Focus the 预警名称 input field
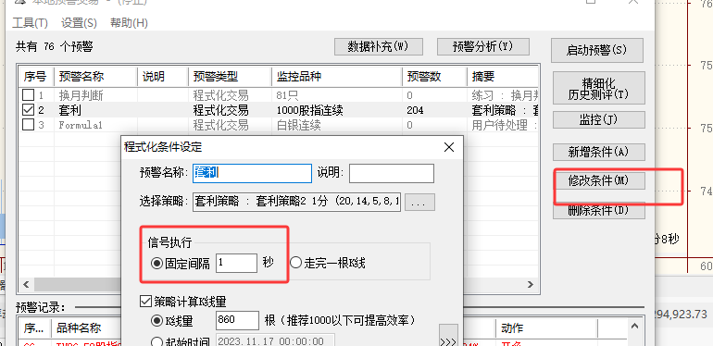 point(253,173)
